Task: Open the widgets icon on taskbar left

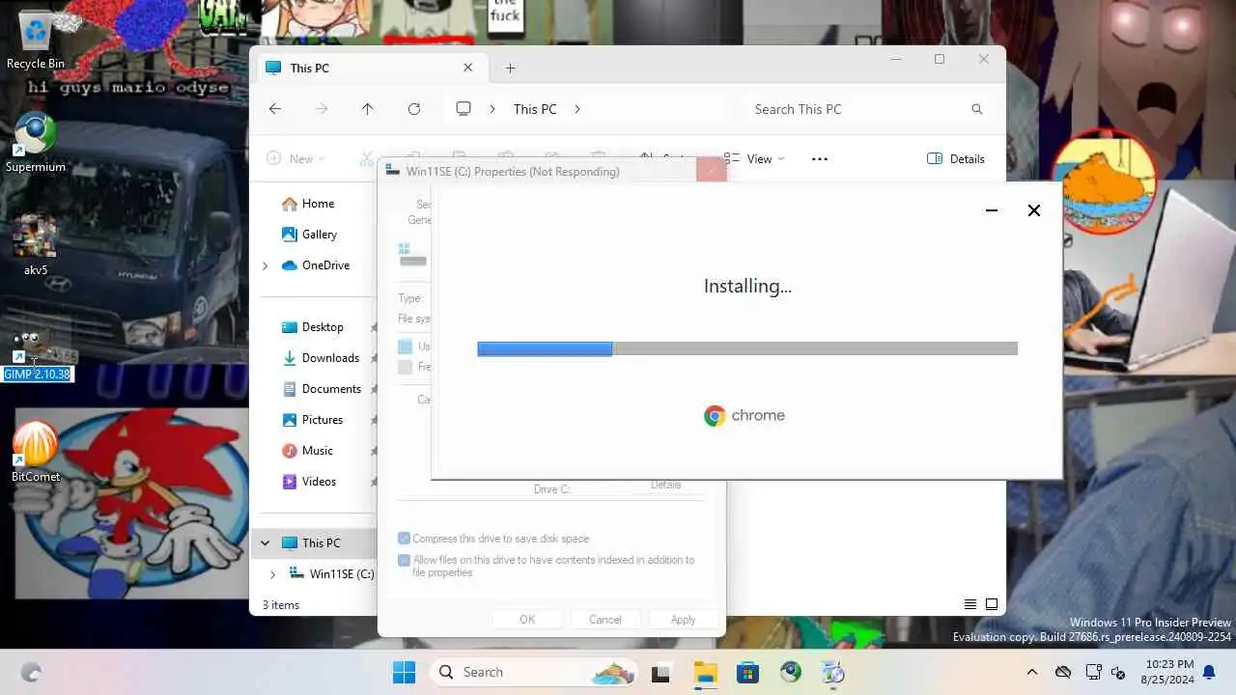Action: 31,673
